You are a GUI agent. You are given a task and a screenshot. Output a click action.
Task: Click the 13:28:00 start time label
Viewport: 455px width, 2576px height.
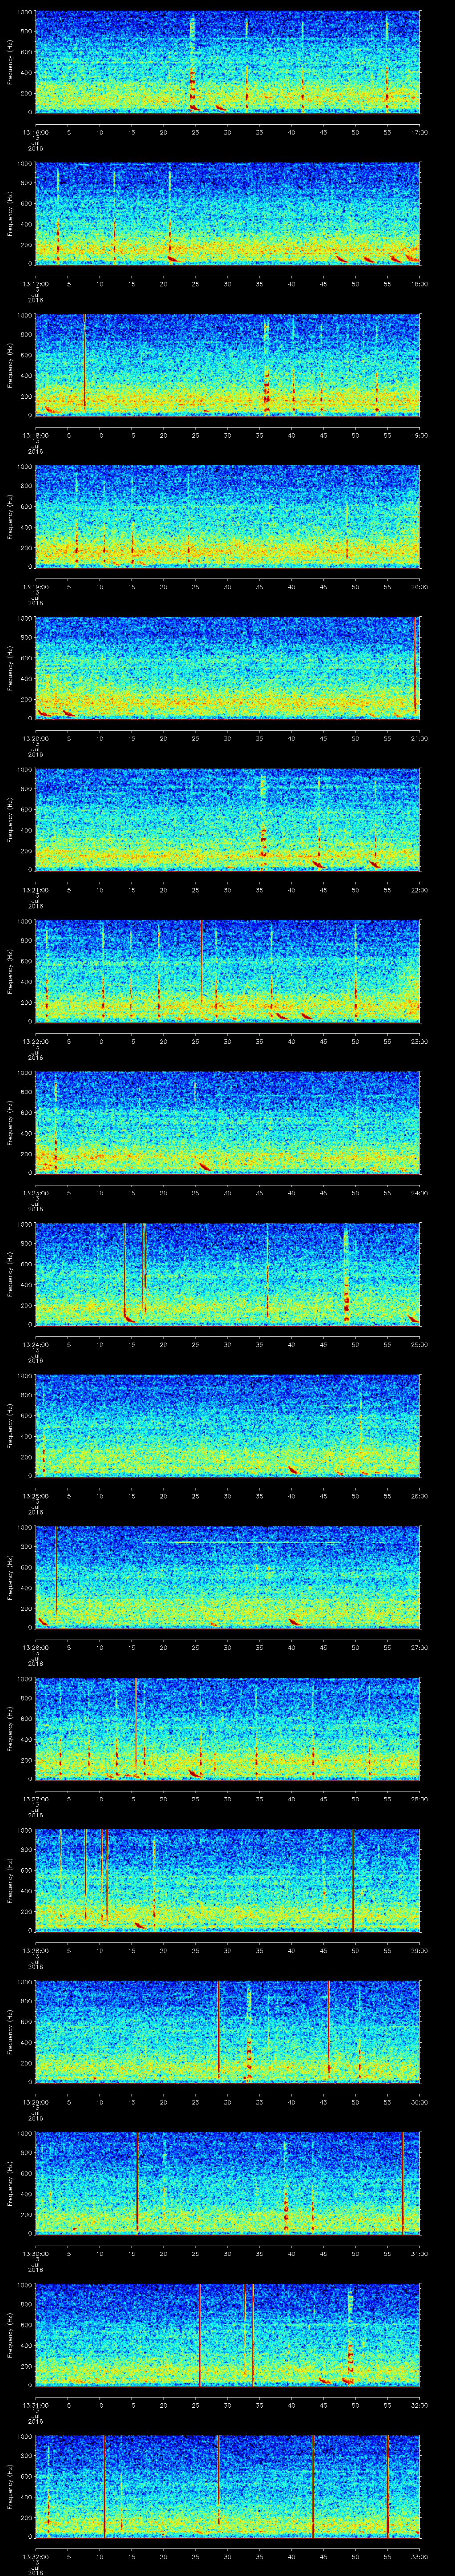(35, 1950)
